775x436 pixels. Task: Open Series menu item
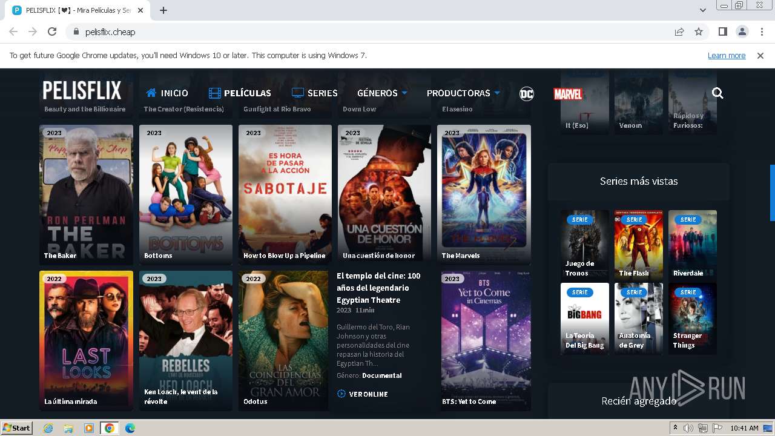[315, 93]
